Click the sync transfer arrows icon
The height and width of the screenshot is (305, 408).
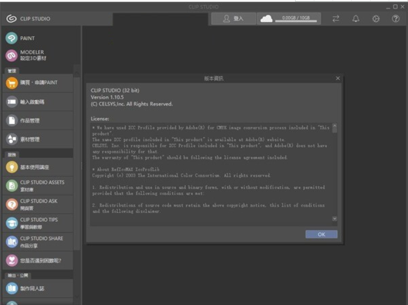point(336,19)
